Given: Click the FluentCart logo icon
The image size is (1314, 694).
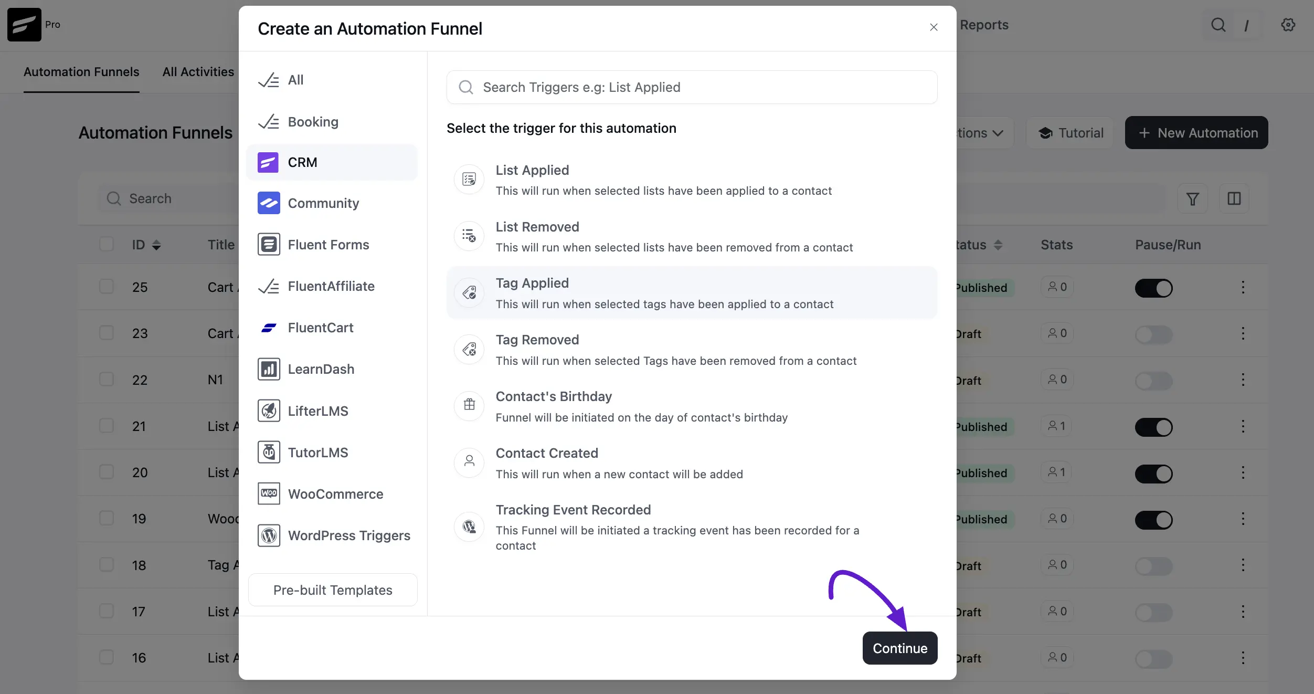Looking at the screenshot, I should pos(269,328).
